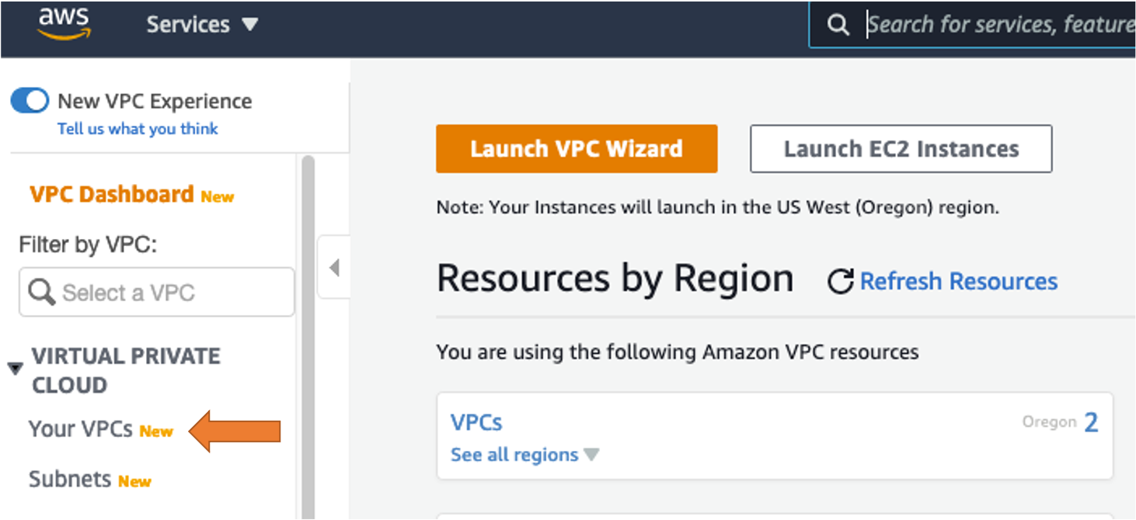Viewport: 1136px width, 520px height.
Task: Follow the Tell us what you think link
Action: [x=138, y=129]
